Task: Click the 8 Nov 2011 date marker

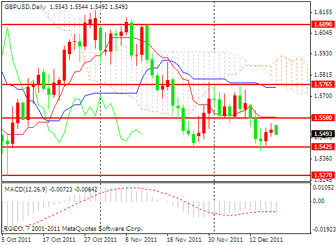Action: coord(141,240)
